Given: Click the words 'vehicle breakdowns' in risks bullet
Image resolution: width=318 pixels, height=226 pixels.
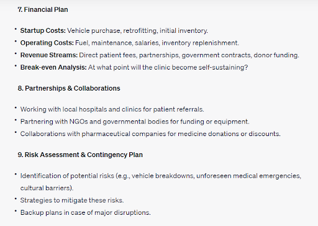Looking at the screenshot, I should (163, 176).
